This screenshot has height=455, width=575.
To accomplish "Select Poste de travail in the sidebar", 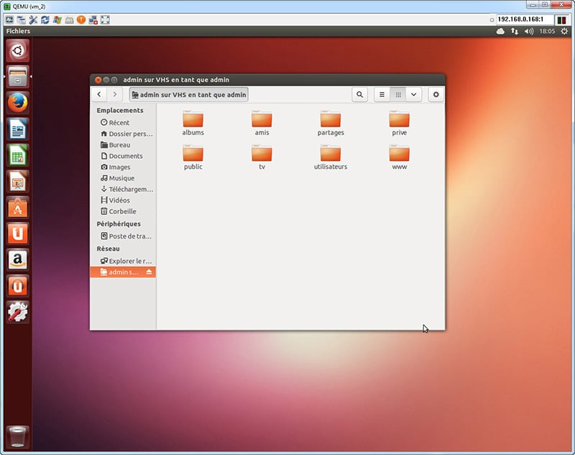I will tap(123, 236).
